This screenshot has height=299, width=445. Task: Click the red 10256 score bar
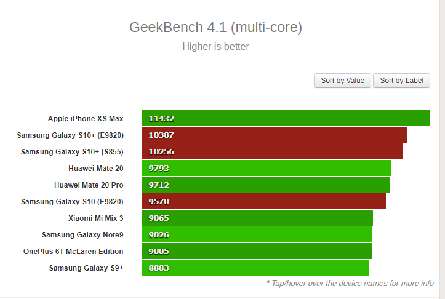[273, 151]
